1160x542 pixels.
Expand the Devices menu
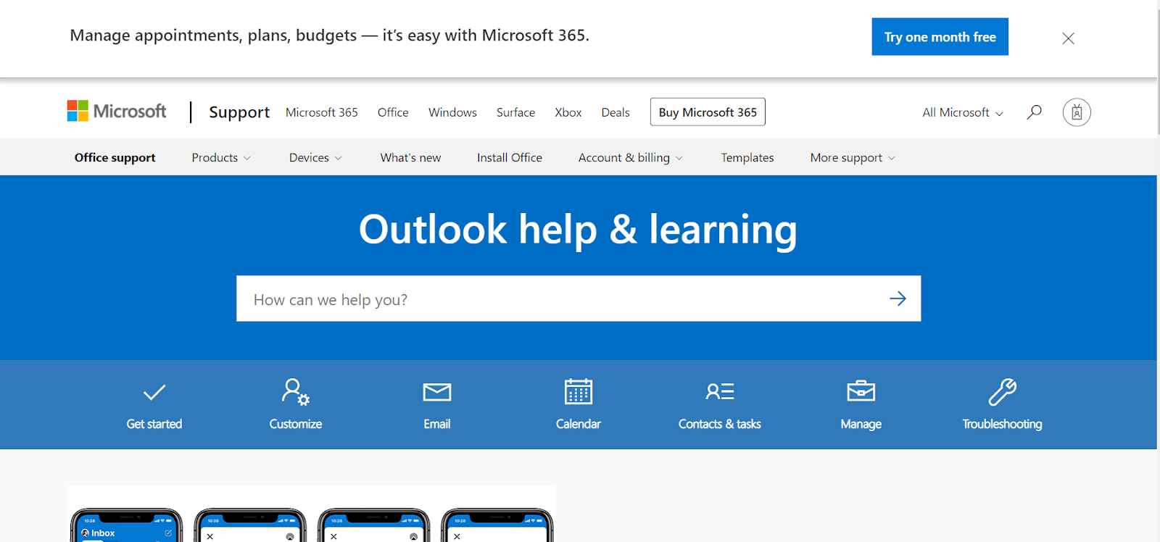[x=315, y=157]
